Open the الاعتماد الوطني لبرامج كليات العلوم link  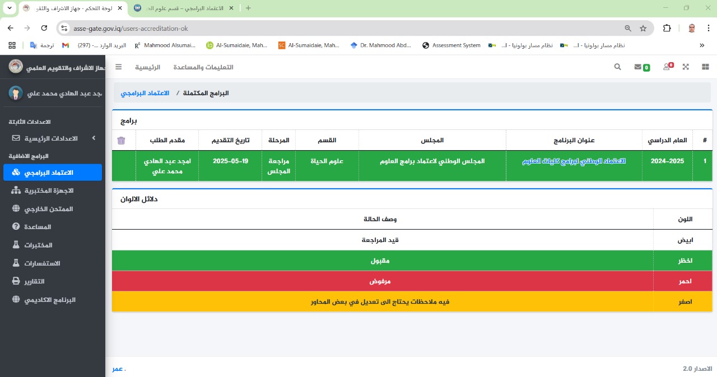coord(574,161)
